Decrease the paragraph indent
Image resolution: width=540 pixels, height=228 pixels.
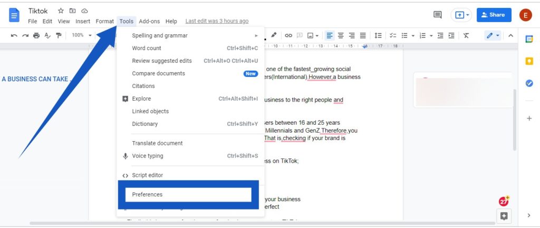tap(440, 35)
